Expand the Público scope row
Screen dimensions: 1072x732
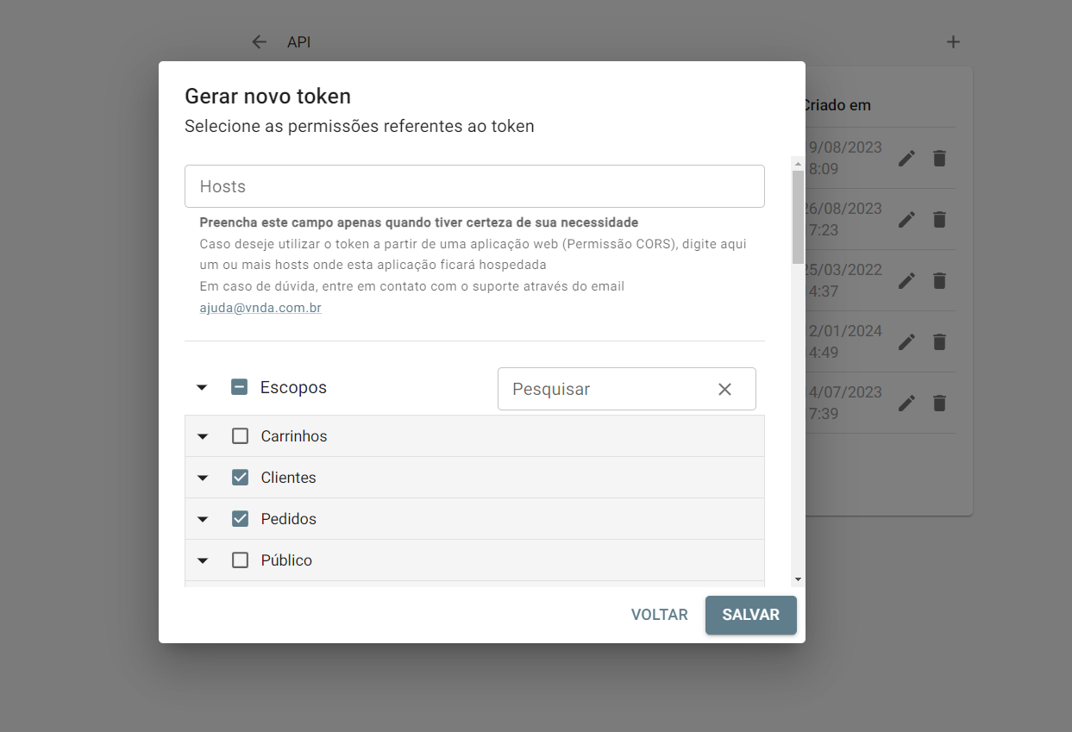click(x=203, y=560)
